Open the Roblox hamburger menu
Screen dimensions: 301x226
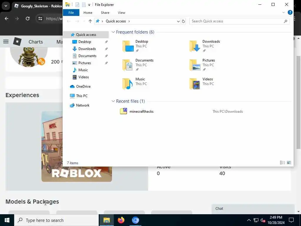coord(6,41)
